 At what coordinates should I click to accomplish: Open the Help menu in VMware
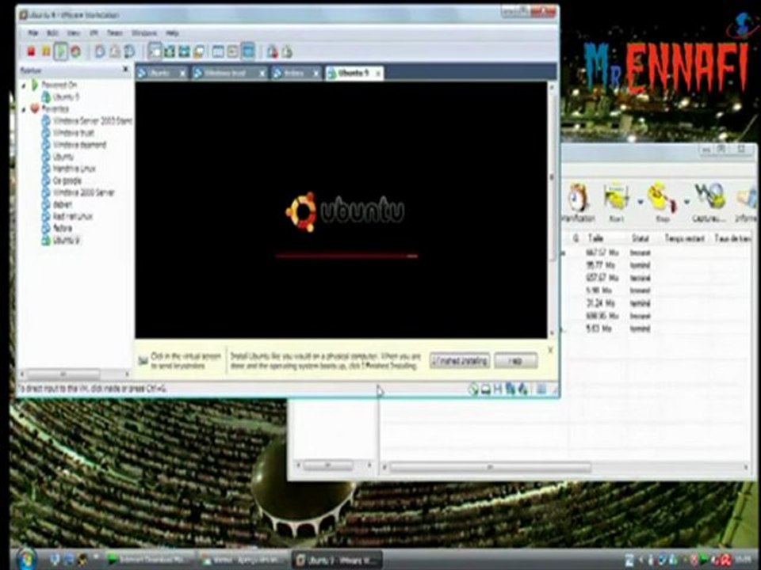click(x=172, y=33)
